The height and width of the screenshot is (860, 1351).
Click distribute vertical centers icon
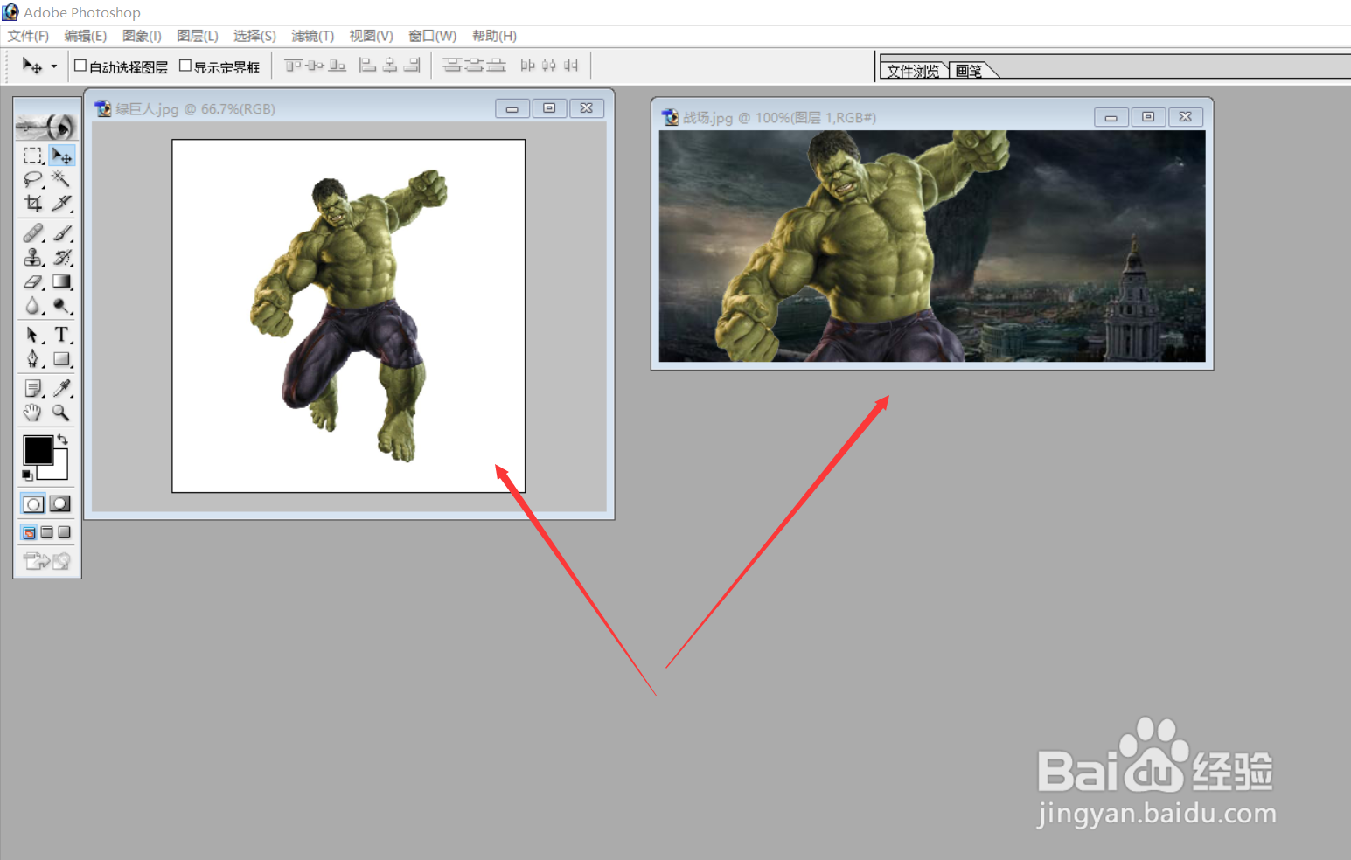(474, 66)
